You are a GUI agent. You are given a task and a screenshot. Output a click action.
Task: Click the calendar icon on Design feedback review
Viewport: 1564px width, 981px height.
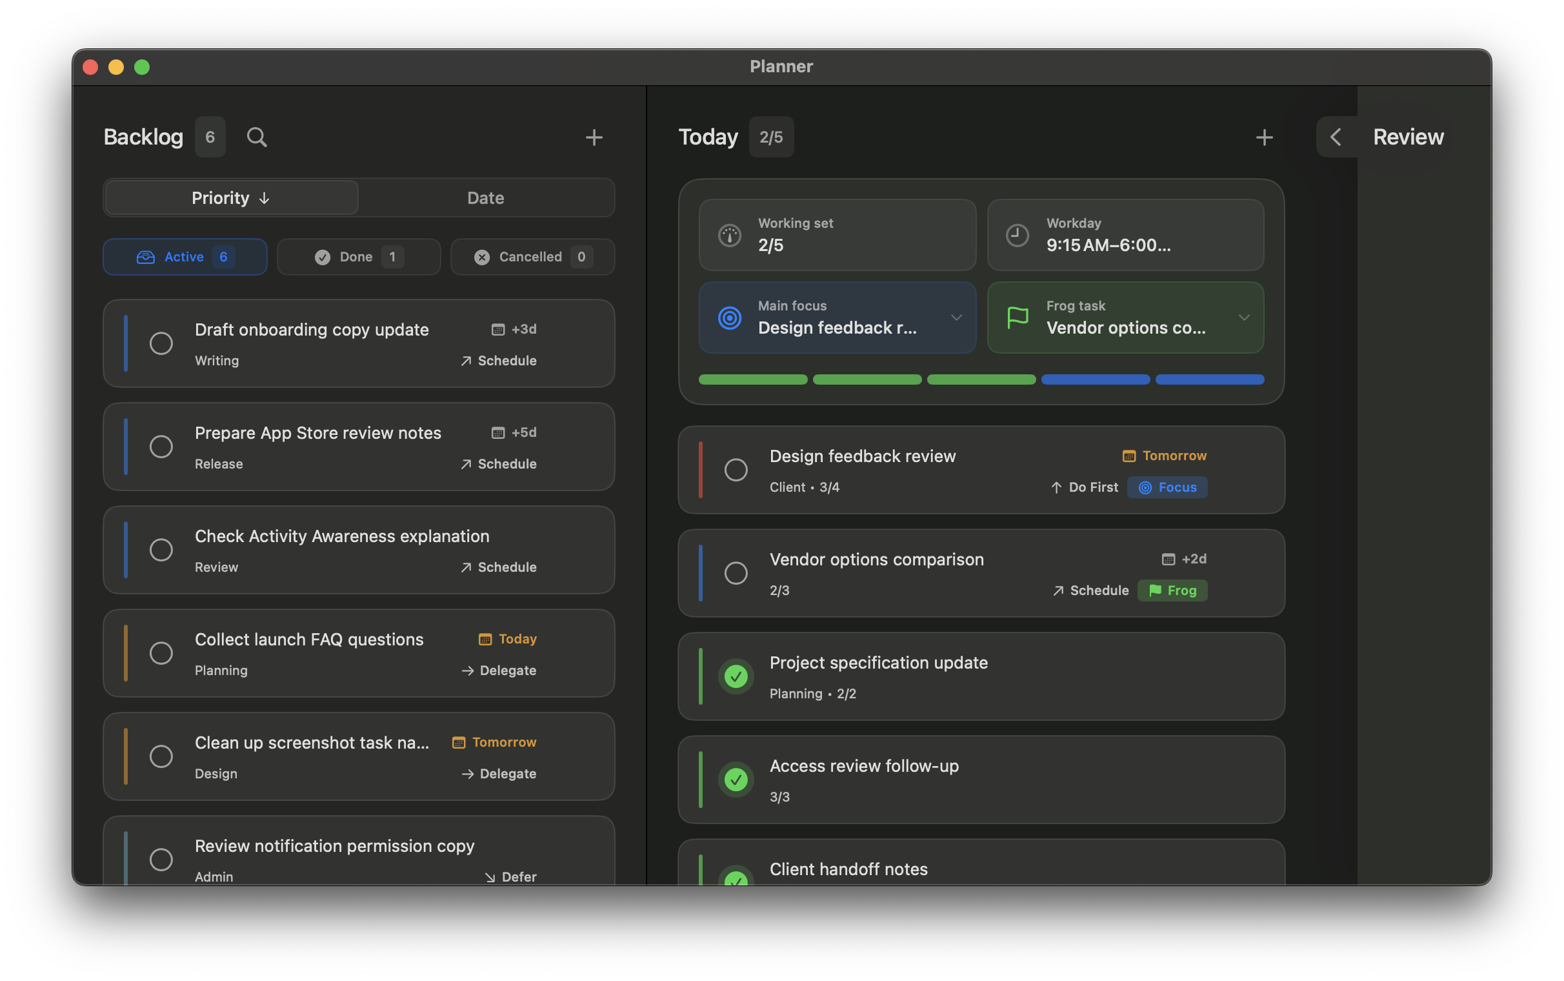tap(1129, 456)
